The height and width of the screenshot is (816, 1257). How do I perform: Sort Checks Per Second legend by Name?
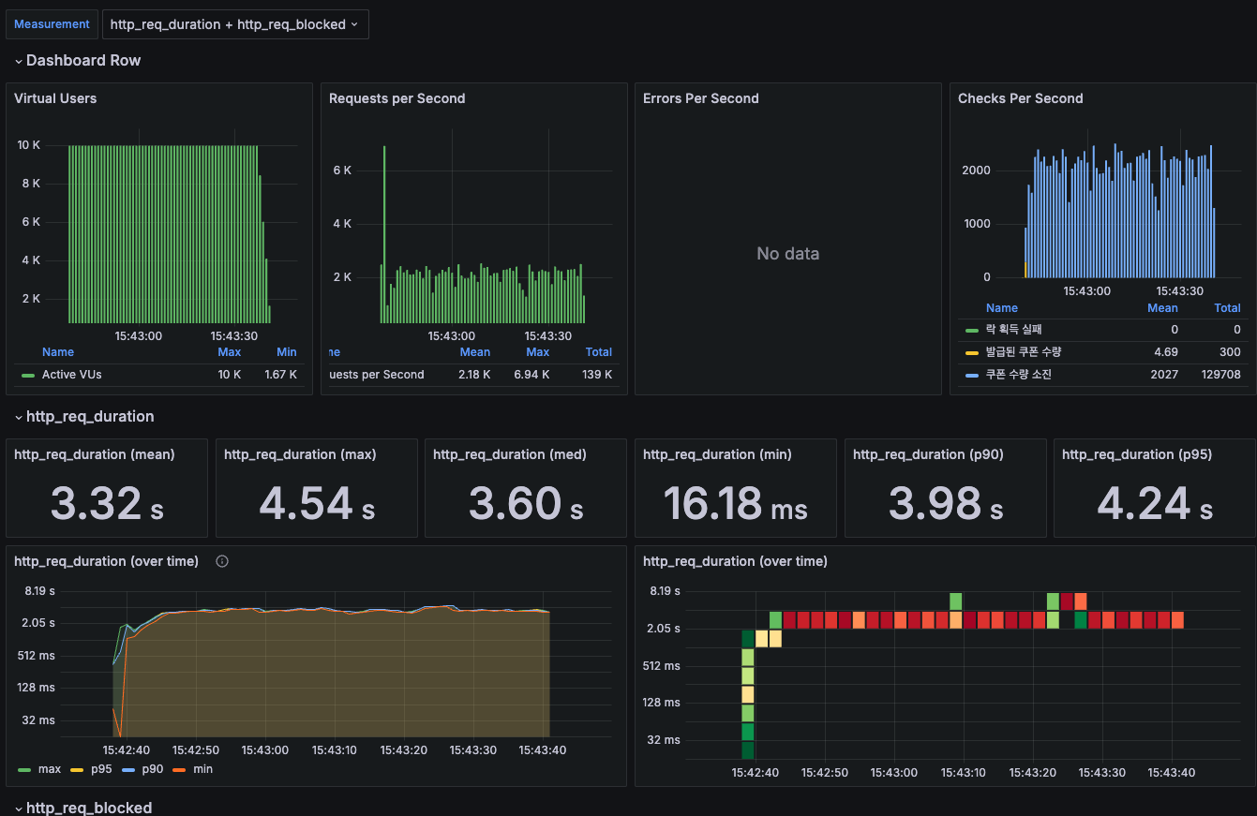(x=1002, y=308)
